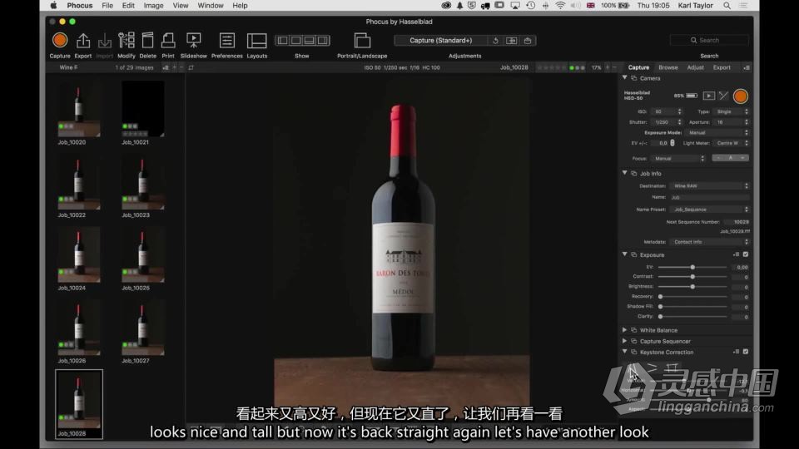Switch Portrait/Landscape orientation

tap(362, 40)
